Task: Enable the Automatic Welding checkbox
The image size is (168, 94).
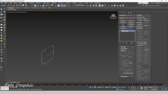Action: [138, 44]
